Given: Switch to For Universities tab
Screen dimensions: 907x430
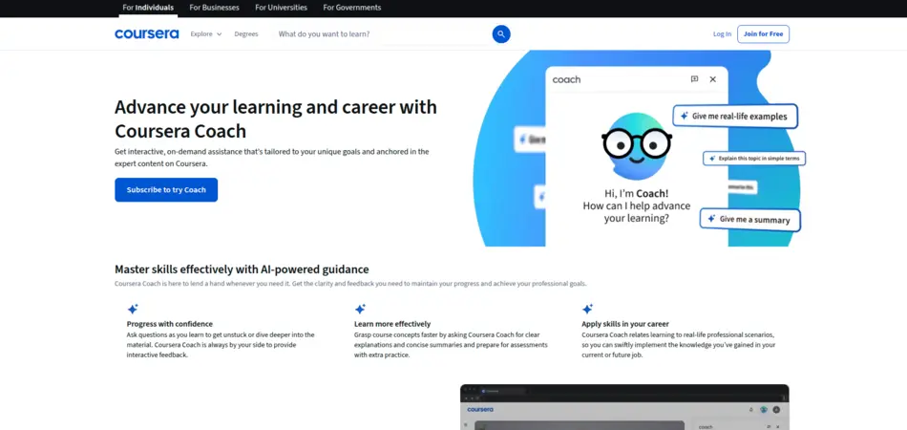Looking at the screenshot, I should point(281,8).
